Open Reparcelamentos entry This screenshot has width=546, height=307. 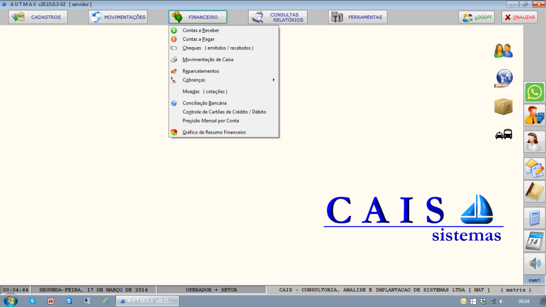coord(224,71)
